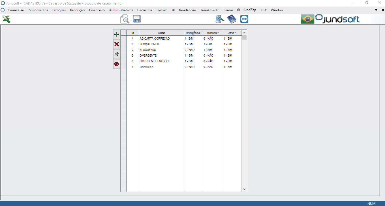Click the Ativo? column header
385x206 pixels.
point(232,33)
